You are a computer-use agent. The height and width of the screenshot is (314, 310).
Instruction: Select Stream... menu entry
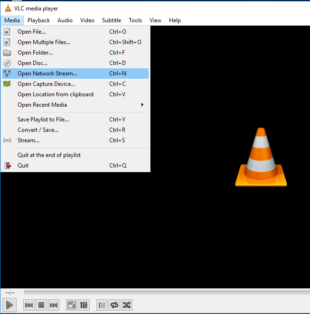pyautogui.click(x=75, y=140)
